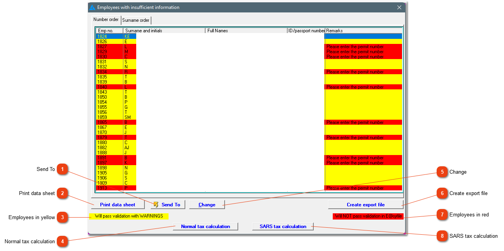Select employee row 1824
Viewport: 504px width, 251px height.
click(249, 36)
